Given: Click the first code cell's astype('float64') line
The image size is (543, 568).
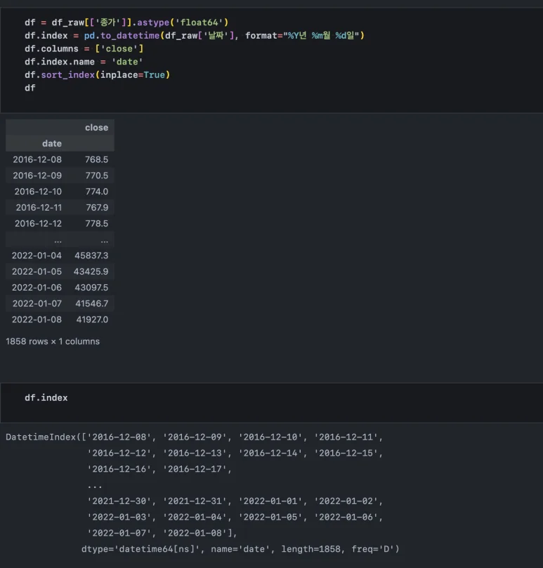Looking at the screenshot, I should (x=126, y=22).
